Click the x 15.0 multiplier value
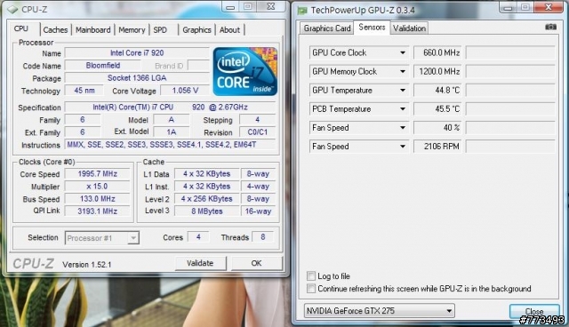This screenshot has width=569, height=327. coord(97,187)
